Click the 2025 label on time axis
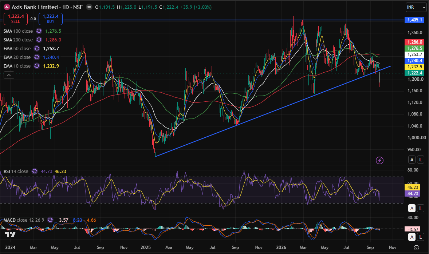 (x=146, y=247)
